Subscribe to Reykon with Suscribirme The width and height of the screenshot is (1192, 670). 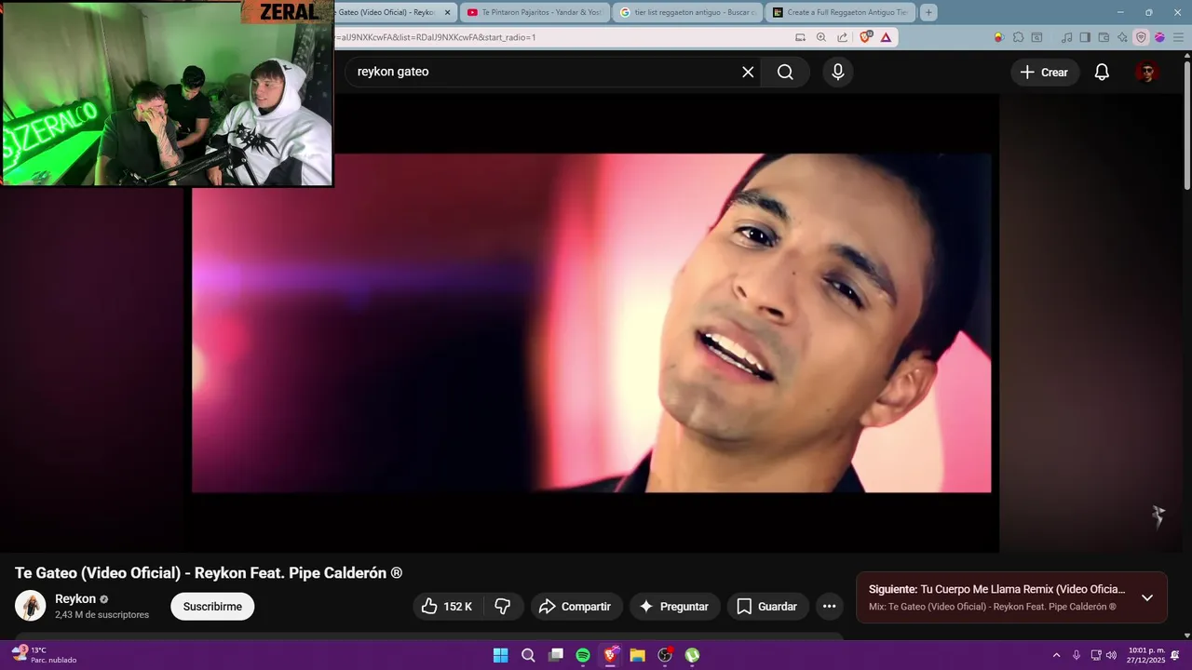[x=212, y=607]
